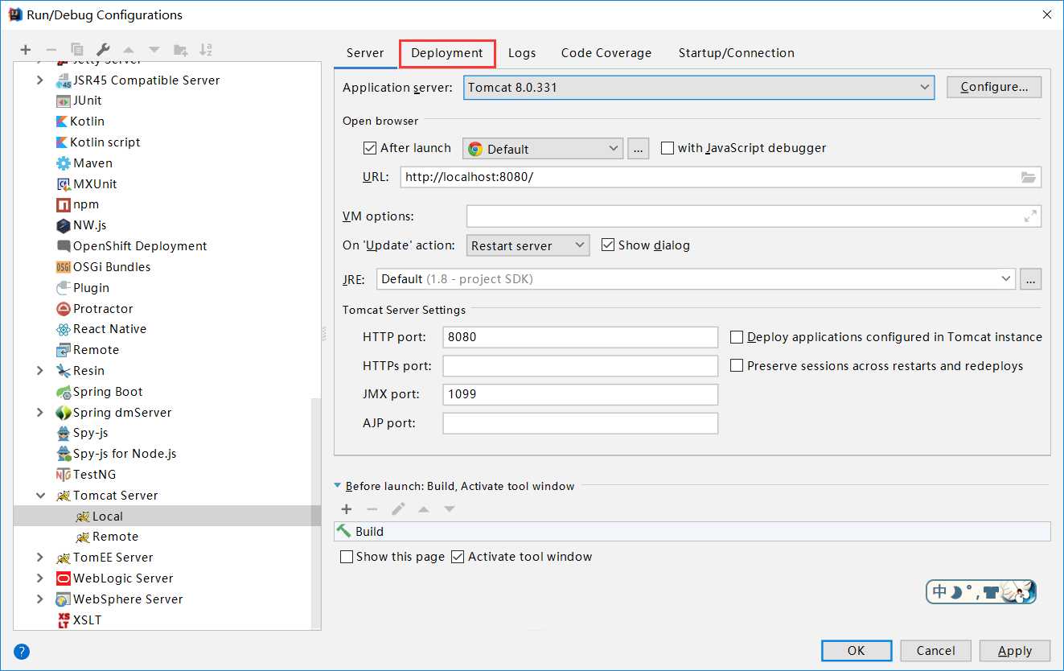Click the Before launch Move Up arrow

(x=424, y=509)
